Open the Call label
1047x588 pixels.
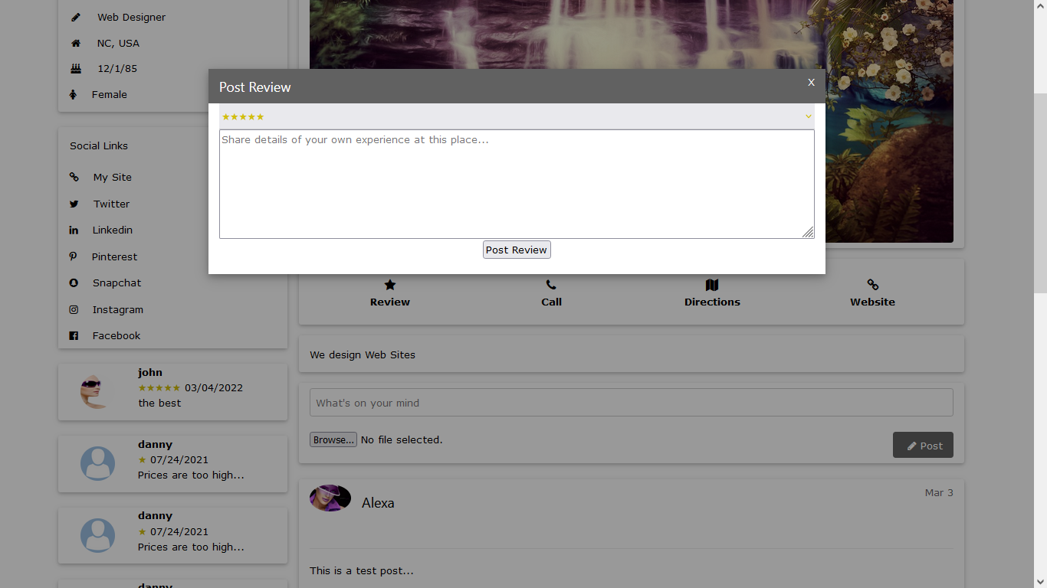click(551, 302)
